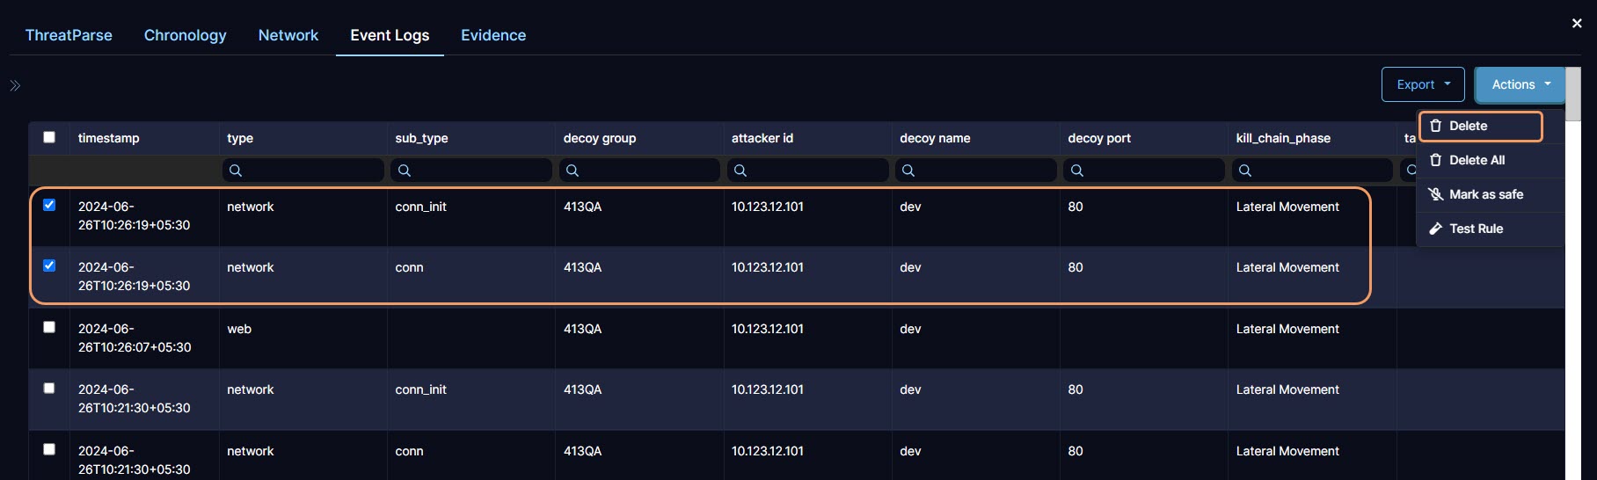Click the search icon in kill_chain_phase filter
This screenshot has height=480, width=1597.
point(1245,171)
